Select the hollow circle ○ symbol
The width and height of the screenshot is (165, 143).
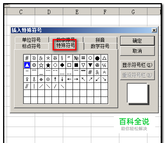click(x=90, y=58)
